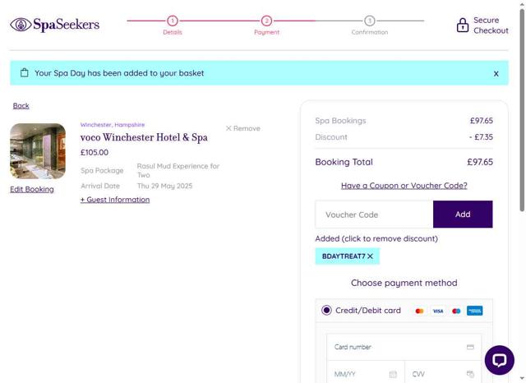Focus the Card number field
This screenshot has width=526, height=383.
[x=404, y=347]
